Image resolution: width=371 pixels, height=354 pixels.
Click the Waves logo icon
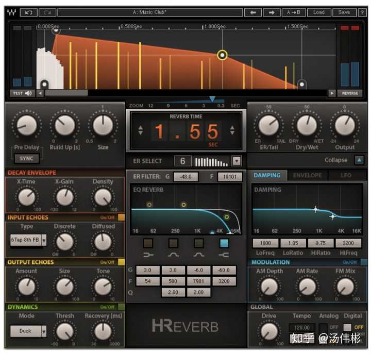(11, 12)
